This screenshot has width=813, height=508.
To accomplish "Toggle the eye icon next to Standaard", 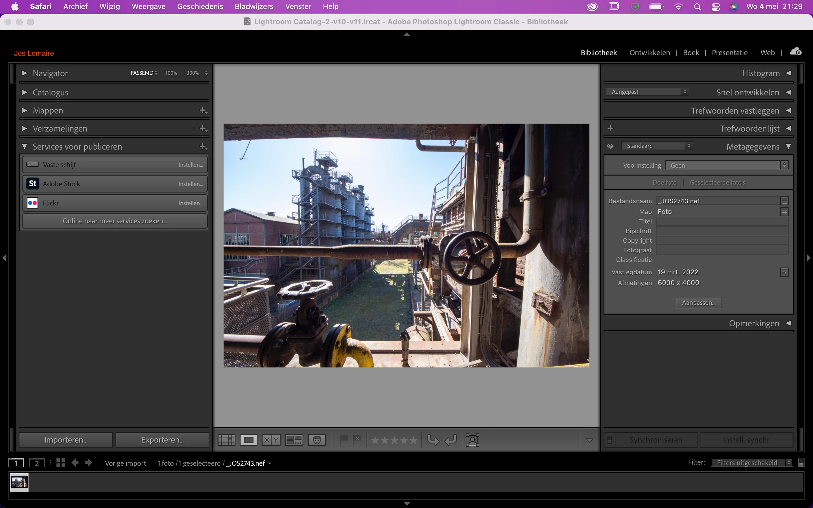I will click(610, 146).
